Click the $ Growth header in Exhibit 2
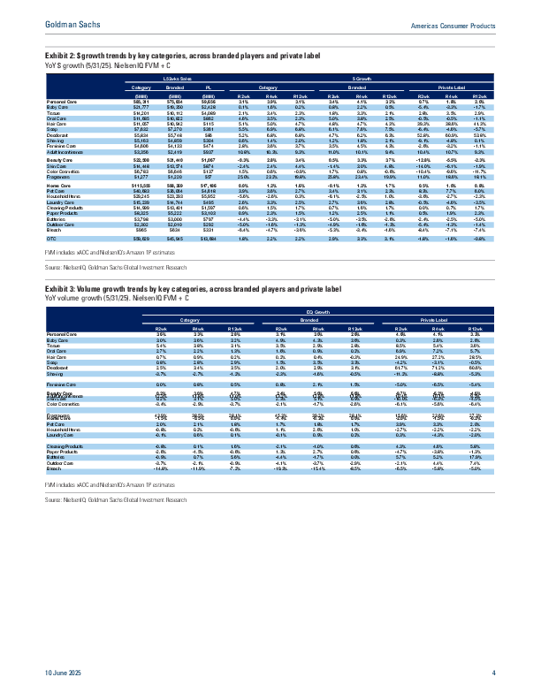 (362, 79)
